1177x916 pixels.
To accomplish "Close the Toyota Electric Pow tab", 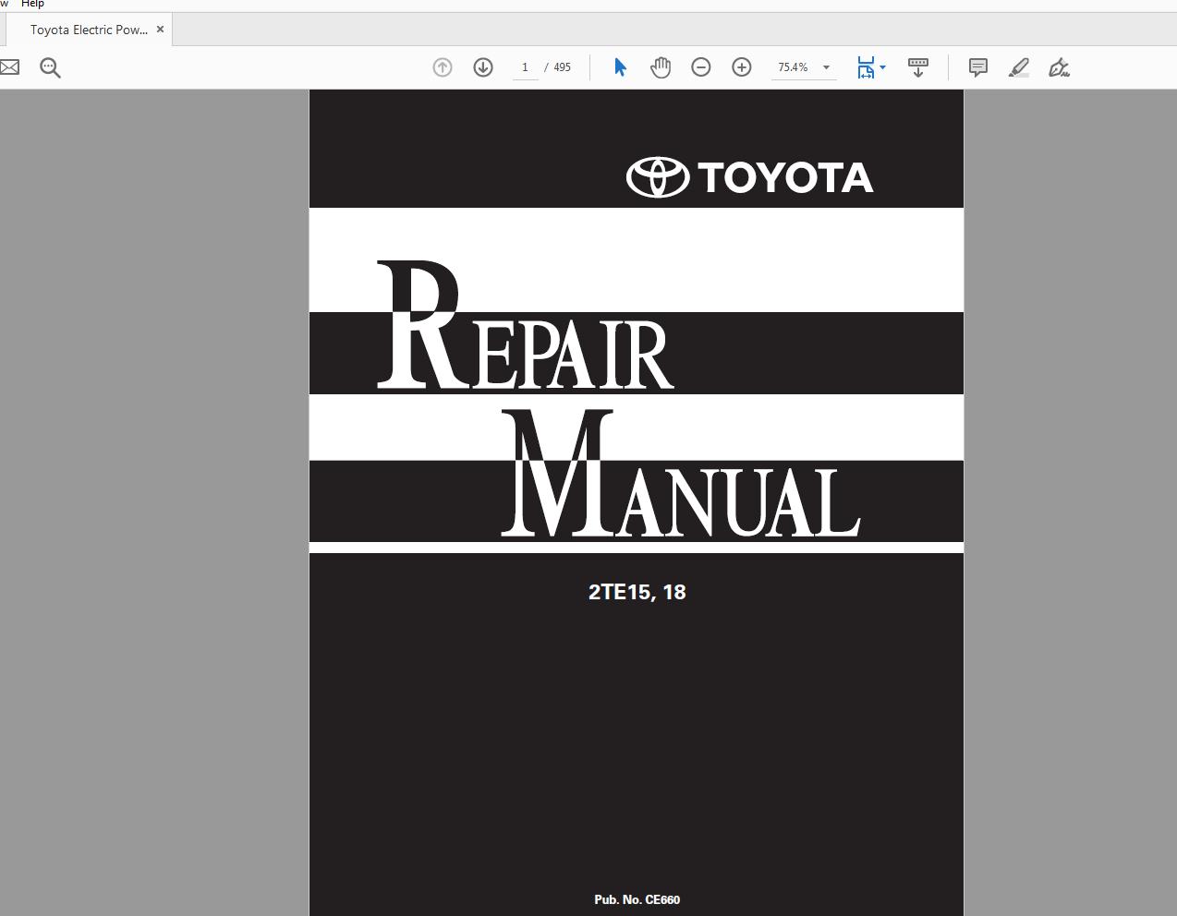I will (x=160, y=29).
